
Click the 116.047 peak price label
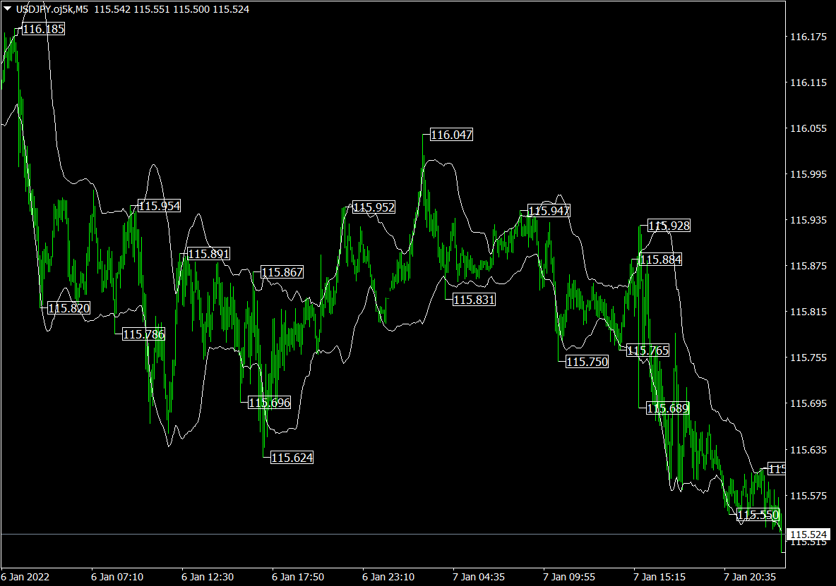pos(451,135)
